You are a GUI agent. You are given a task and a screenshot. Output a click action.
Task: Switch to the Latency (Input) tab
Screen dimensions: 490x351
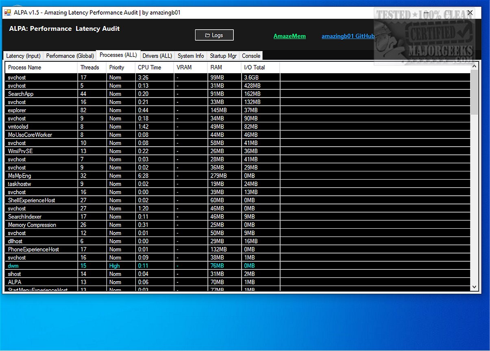[x=23, y=56]
